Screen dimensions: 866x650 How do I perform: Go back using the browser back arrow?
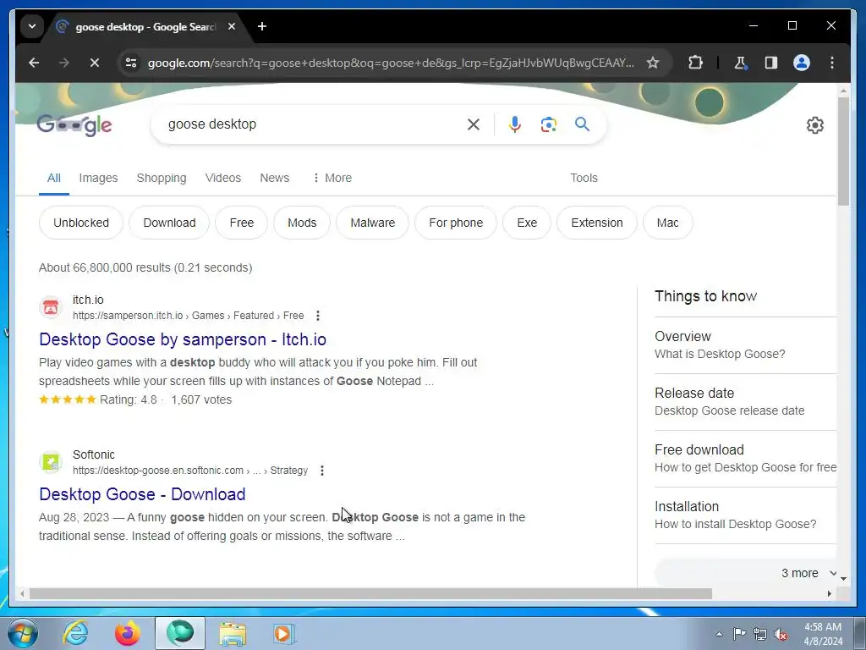(34, 63)
